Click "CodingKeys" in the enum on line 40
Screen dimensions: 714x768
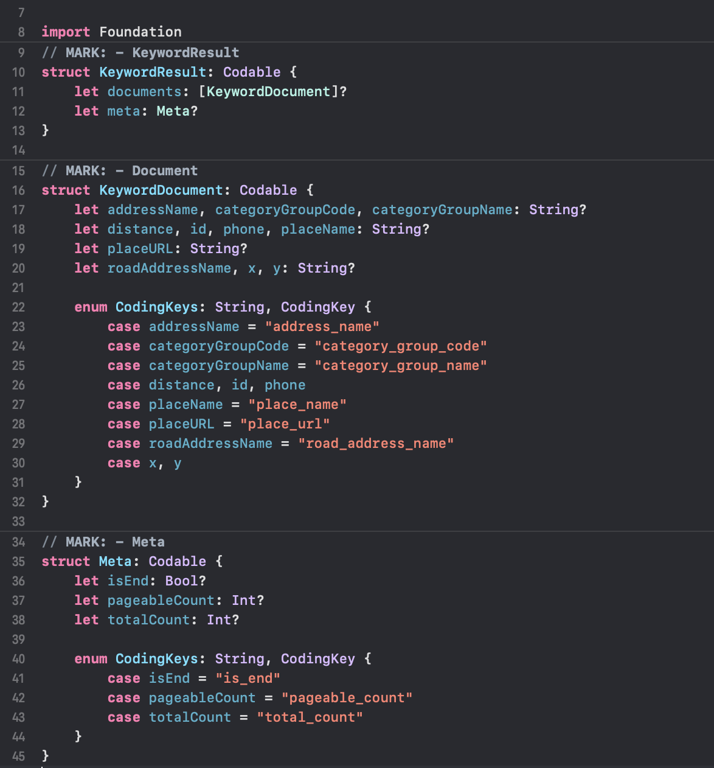157,658
